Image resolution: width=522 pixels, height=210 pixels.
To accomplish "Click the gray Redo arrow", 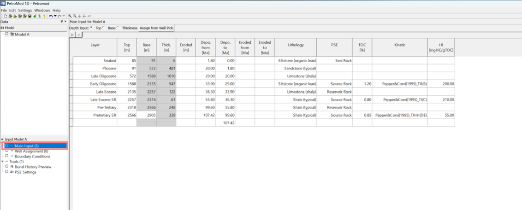I will pos(59,16).
